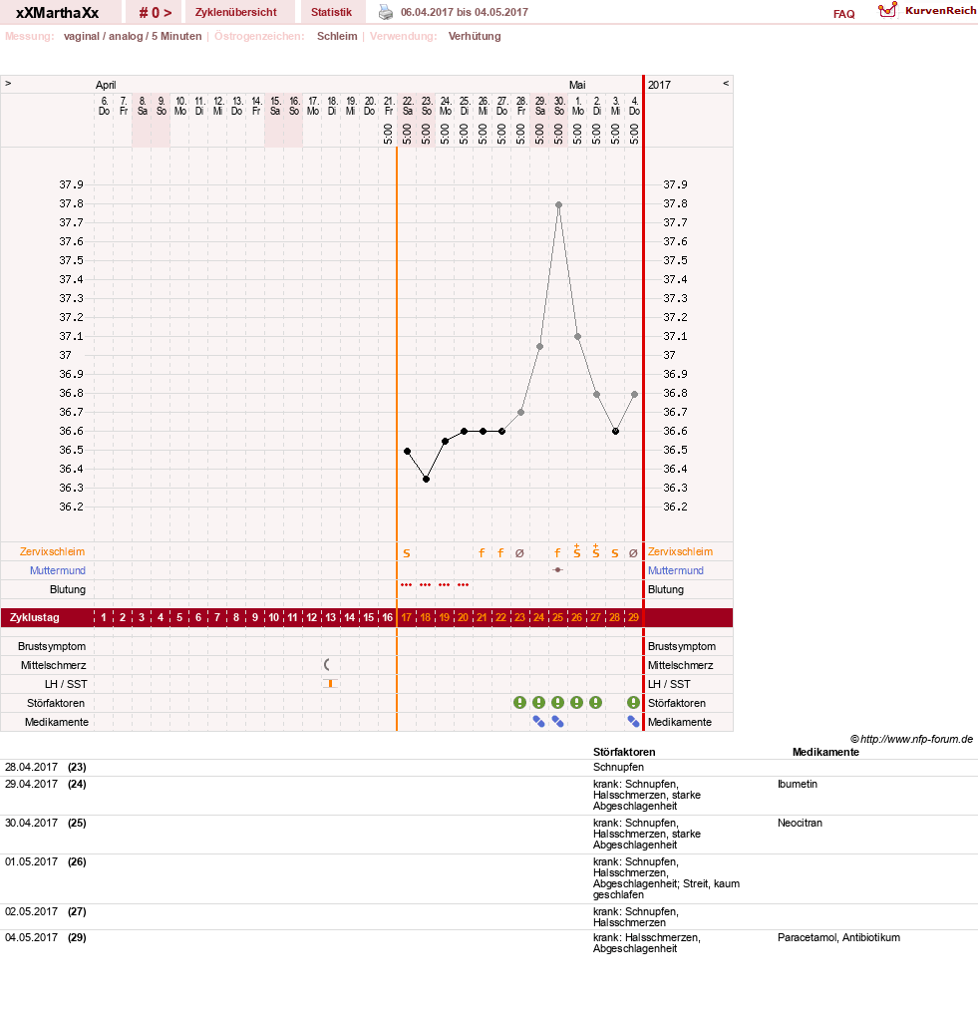Click the Störfaktoren column heading in notes

(x=624, y=752)
